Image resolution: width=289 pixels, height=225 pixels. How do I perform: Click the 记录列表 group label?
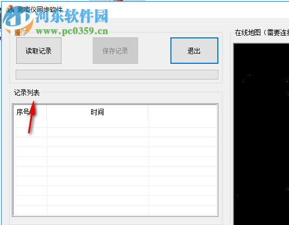[x=27, y=92]
